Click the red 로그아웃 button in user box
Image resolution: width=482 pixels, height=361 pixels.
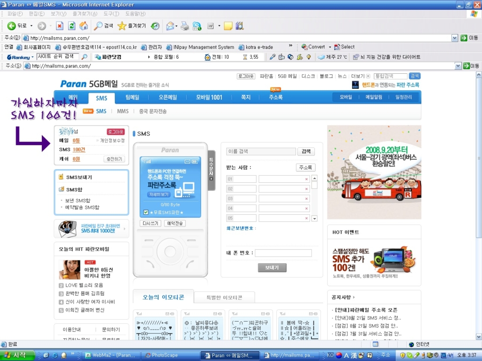coord(116,132)
